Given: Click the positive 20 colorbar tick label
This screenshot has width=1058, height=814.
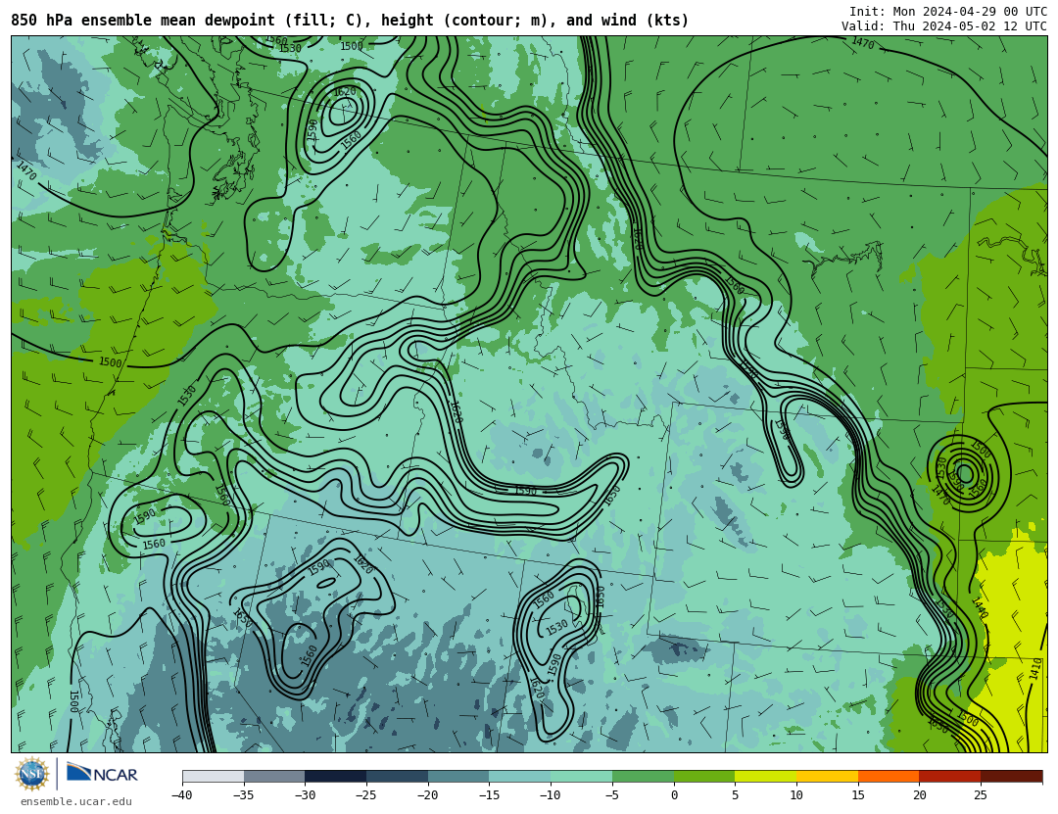Looking at the screenshot, I should (x=919, y=795).
